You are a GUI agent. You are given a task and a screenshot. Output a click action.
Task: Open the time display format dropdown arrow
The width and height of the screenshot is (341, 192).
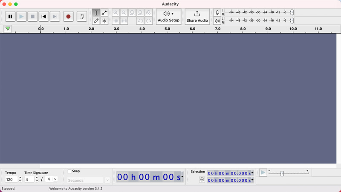(x=182, y=177)
